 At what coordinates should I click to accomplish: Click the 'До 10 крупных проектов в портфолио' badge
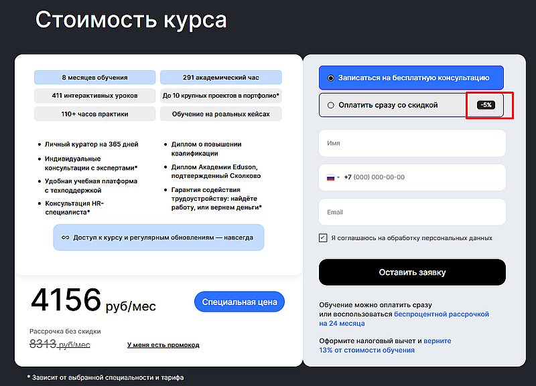(221, 95)
